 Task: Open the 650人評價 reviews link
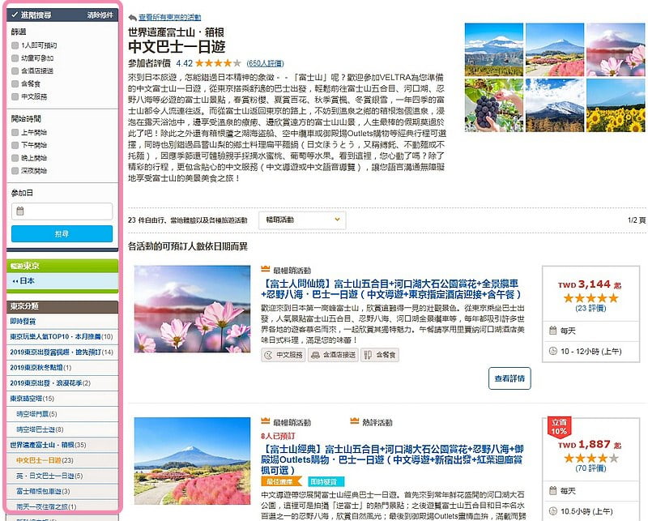coord(265,62)
